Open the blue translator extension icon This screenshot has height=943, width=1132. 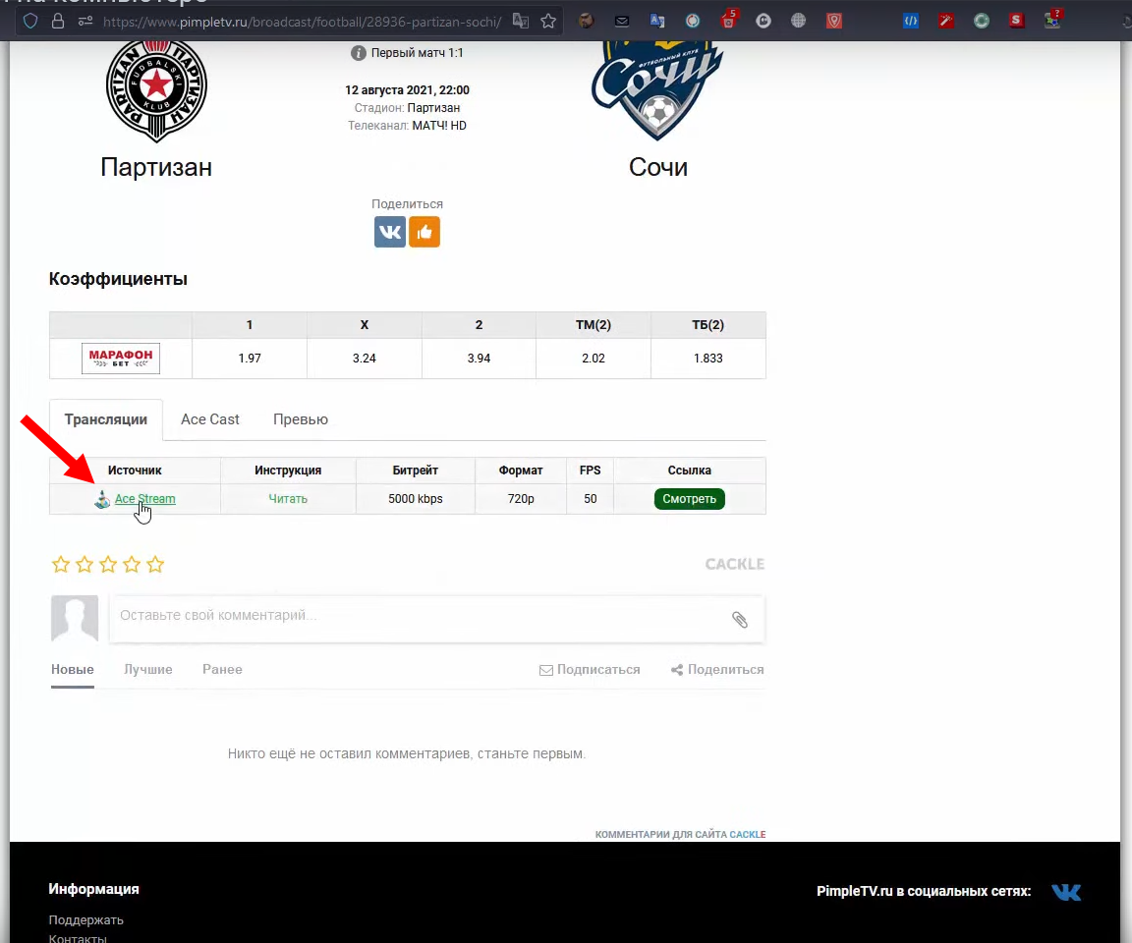pyautogui.click(x=657, y=21)
